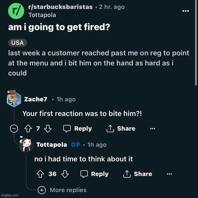Screen dimensions: 198x198
Task: Upvote Zache7's comment
Action: click(x=29, y=129)
